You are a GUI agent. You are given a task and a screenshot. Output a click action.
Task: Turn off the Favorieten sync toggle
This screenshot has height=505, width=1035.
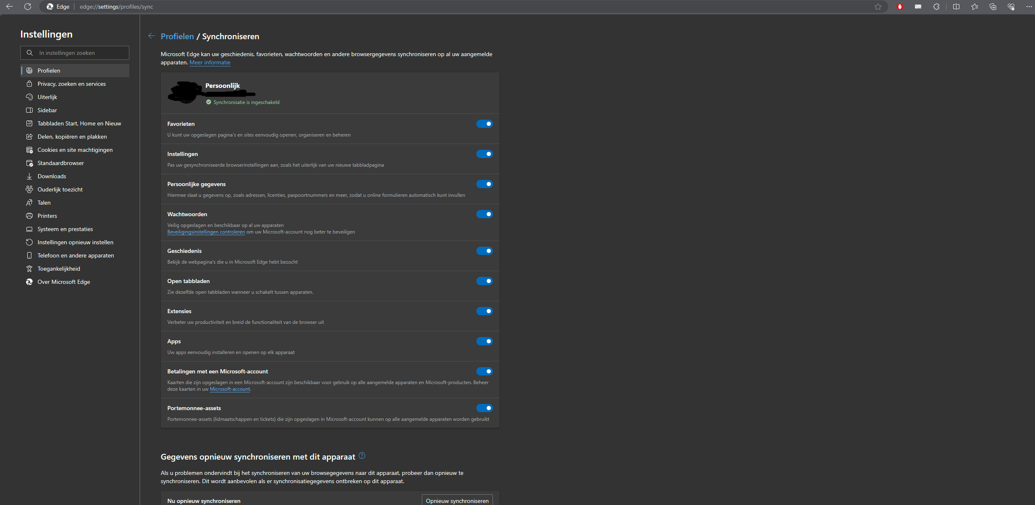pyautogui.click(x=484, y=124)
